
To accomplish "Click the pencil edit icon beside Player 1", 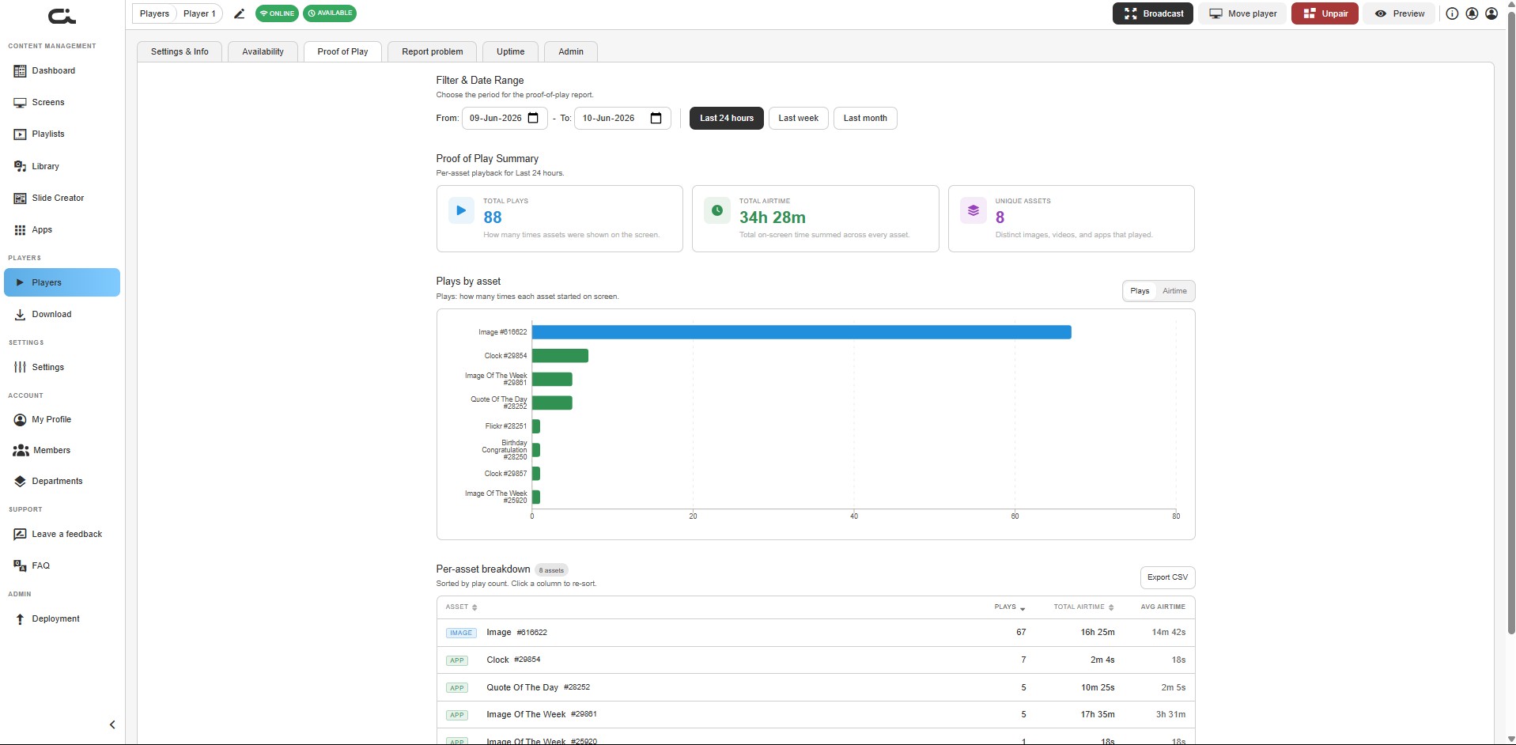I will [240, 13].
